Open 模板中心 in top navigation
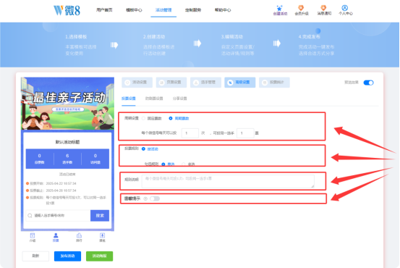The height and width of the screenshot is (268, 400). click(134, 10)
